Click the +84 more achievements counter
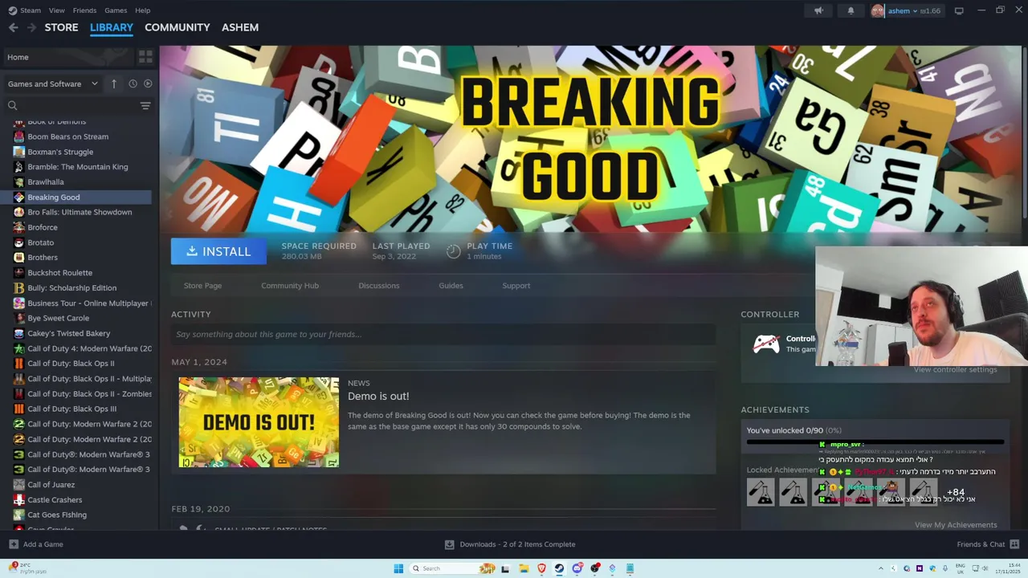This screenshot has width=1028, height=578. point(956,492)
